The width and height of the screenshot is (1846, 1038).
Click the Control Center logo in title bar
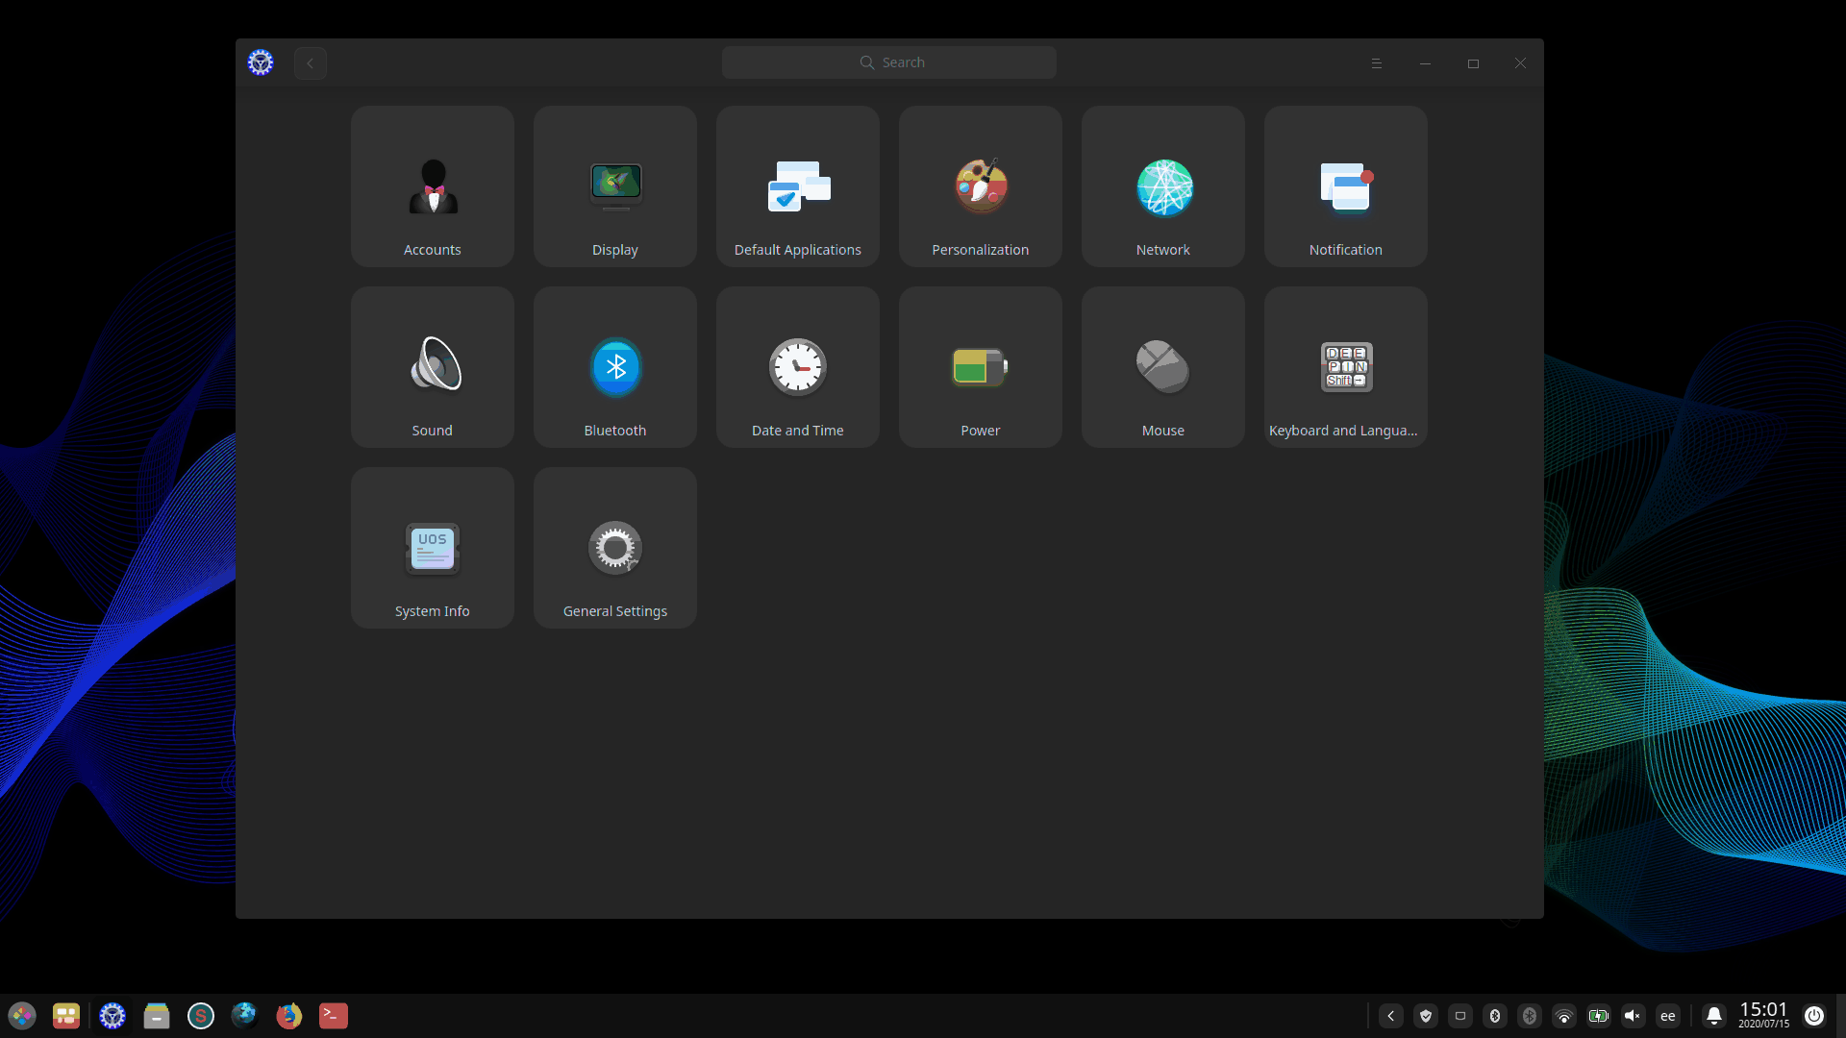(261, 62)
